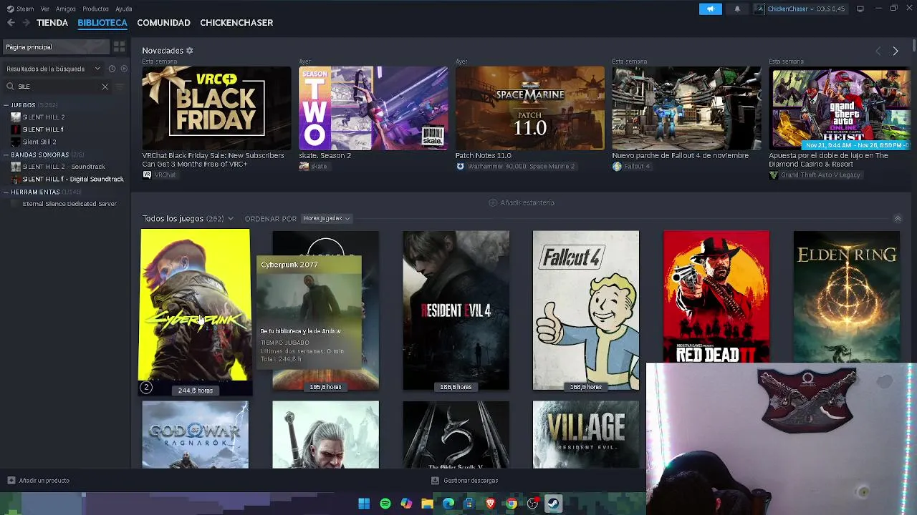Switch to the TIENDA tab
Viewport: 917px width, 515px height.
click(52, 23)
